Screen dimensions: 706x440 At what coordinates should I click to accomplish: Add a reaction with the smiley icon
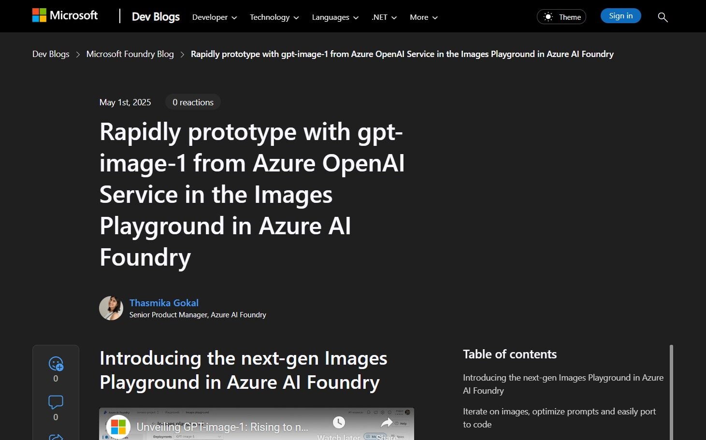[x=56, y=363]
